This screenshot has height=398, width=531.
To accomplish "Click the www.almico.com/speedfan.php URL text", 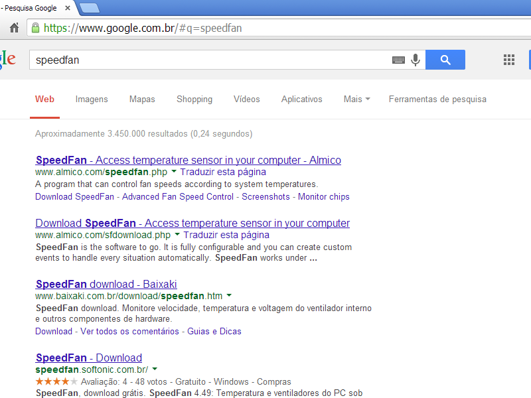I will [102, 172].
